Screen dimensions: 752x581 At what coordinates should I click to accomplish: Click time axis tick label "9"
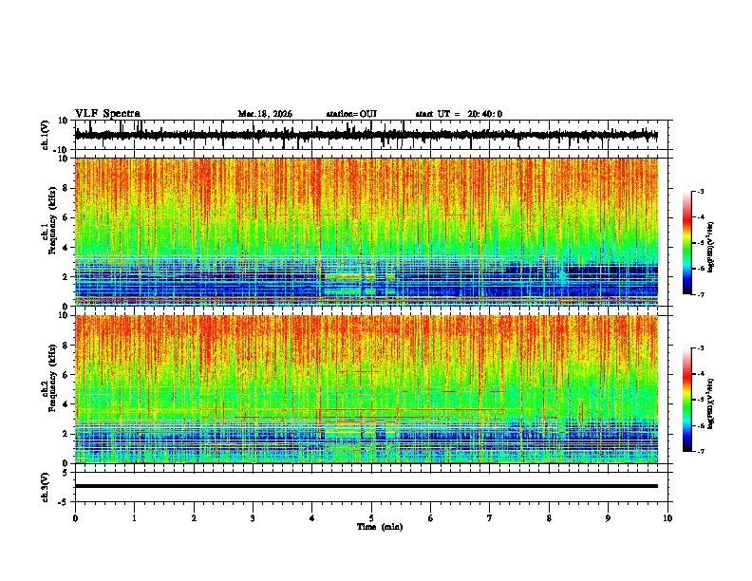pyautogui.click(x=608, y=518)
